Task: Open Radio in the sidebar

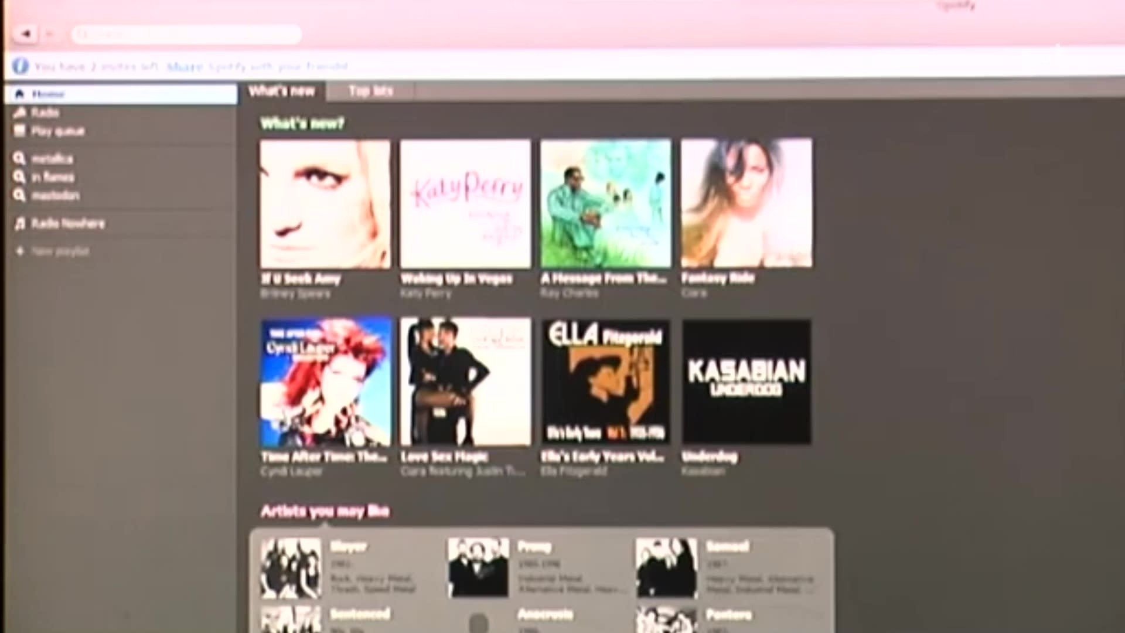Action: click(45, 112)
